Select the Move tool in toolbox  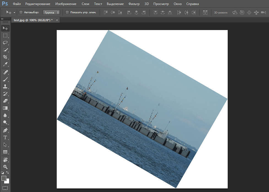pyautogui.click(x=5, y=28)
